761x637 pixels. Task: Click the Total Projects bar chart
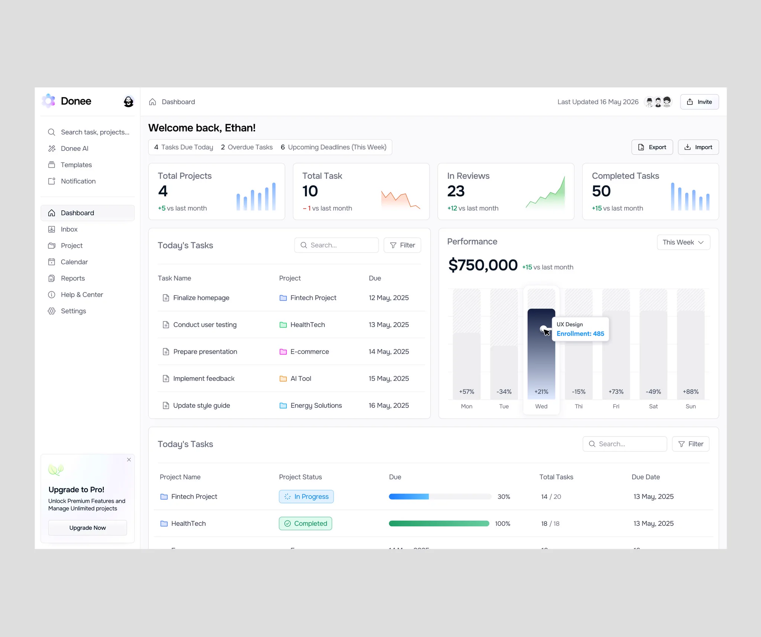256,197
